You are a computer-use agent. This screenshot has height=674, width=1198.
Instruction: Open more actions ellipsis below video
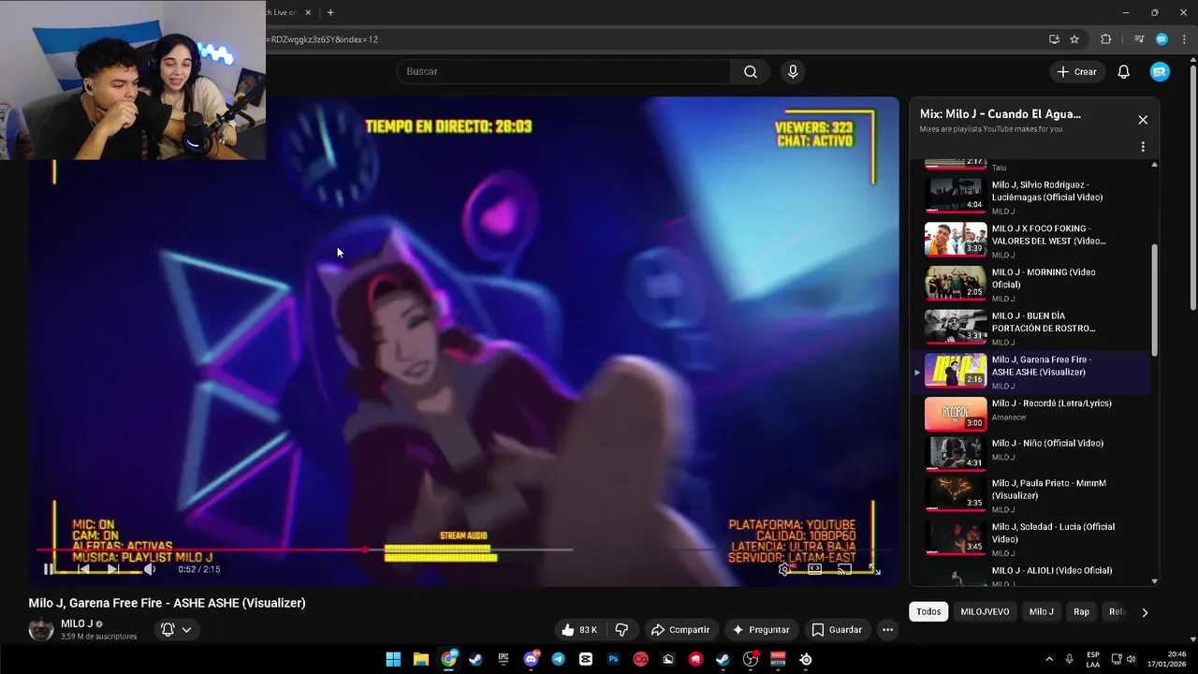click(888, 630)
